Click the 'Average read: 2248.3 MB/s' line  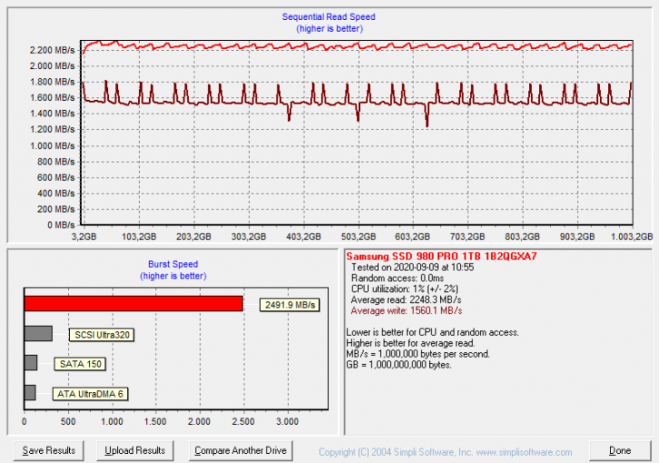pyautogui.click(x=406, y=300)
